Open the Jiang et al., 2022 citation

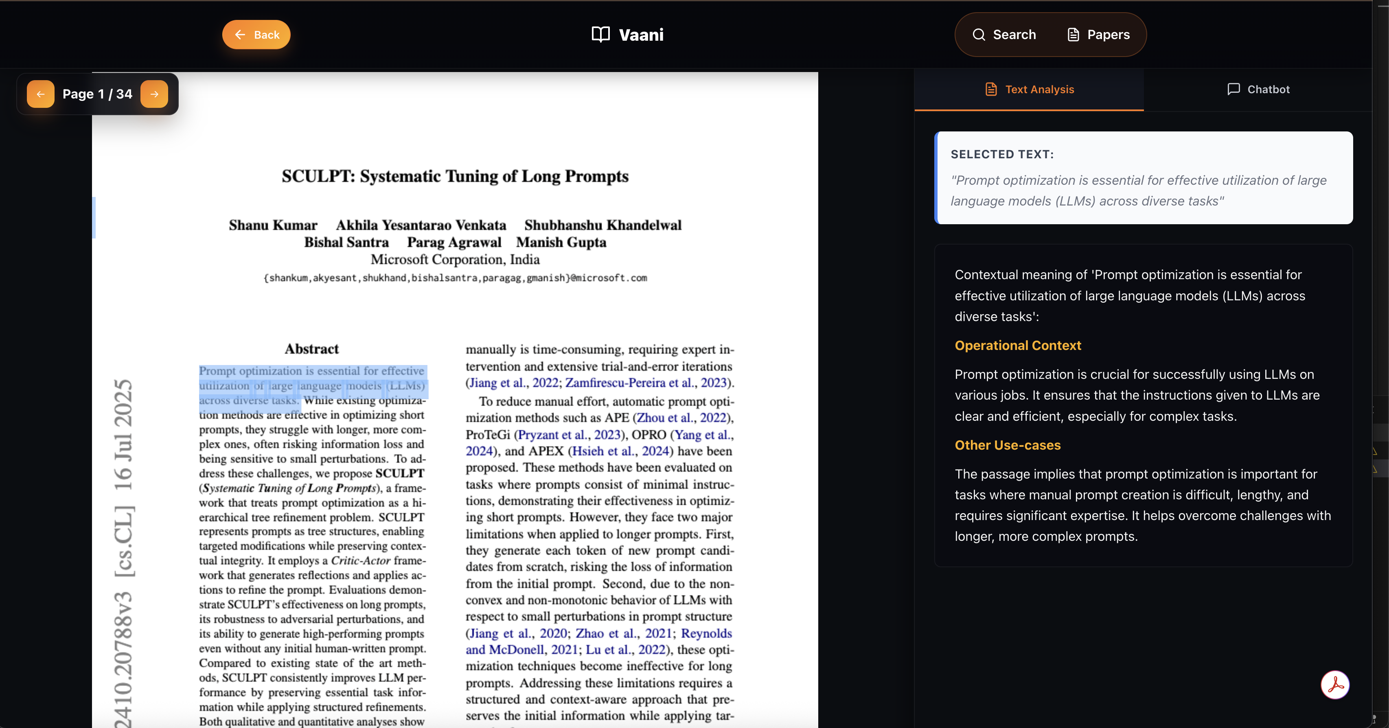[x=513, y=383]
